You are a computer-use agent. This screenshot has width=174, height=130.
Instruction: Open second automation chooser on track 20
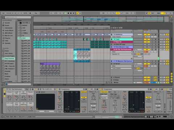click(x=122, y=54)
